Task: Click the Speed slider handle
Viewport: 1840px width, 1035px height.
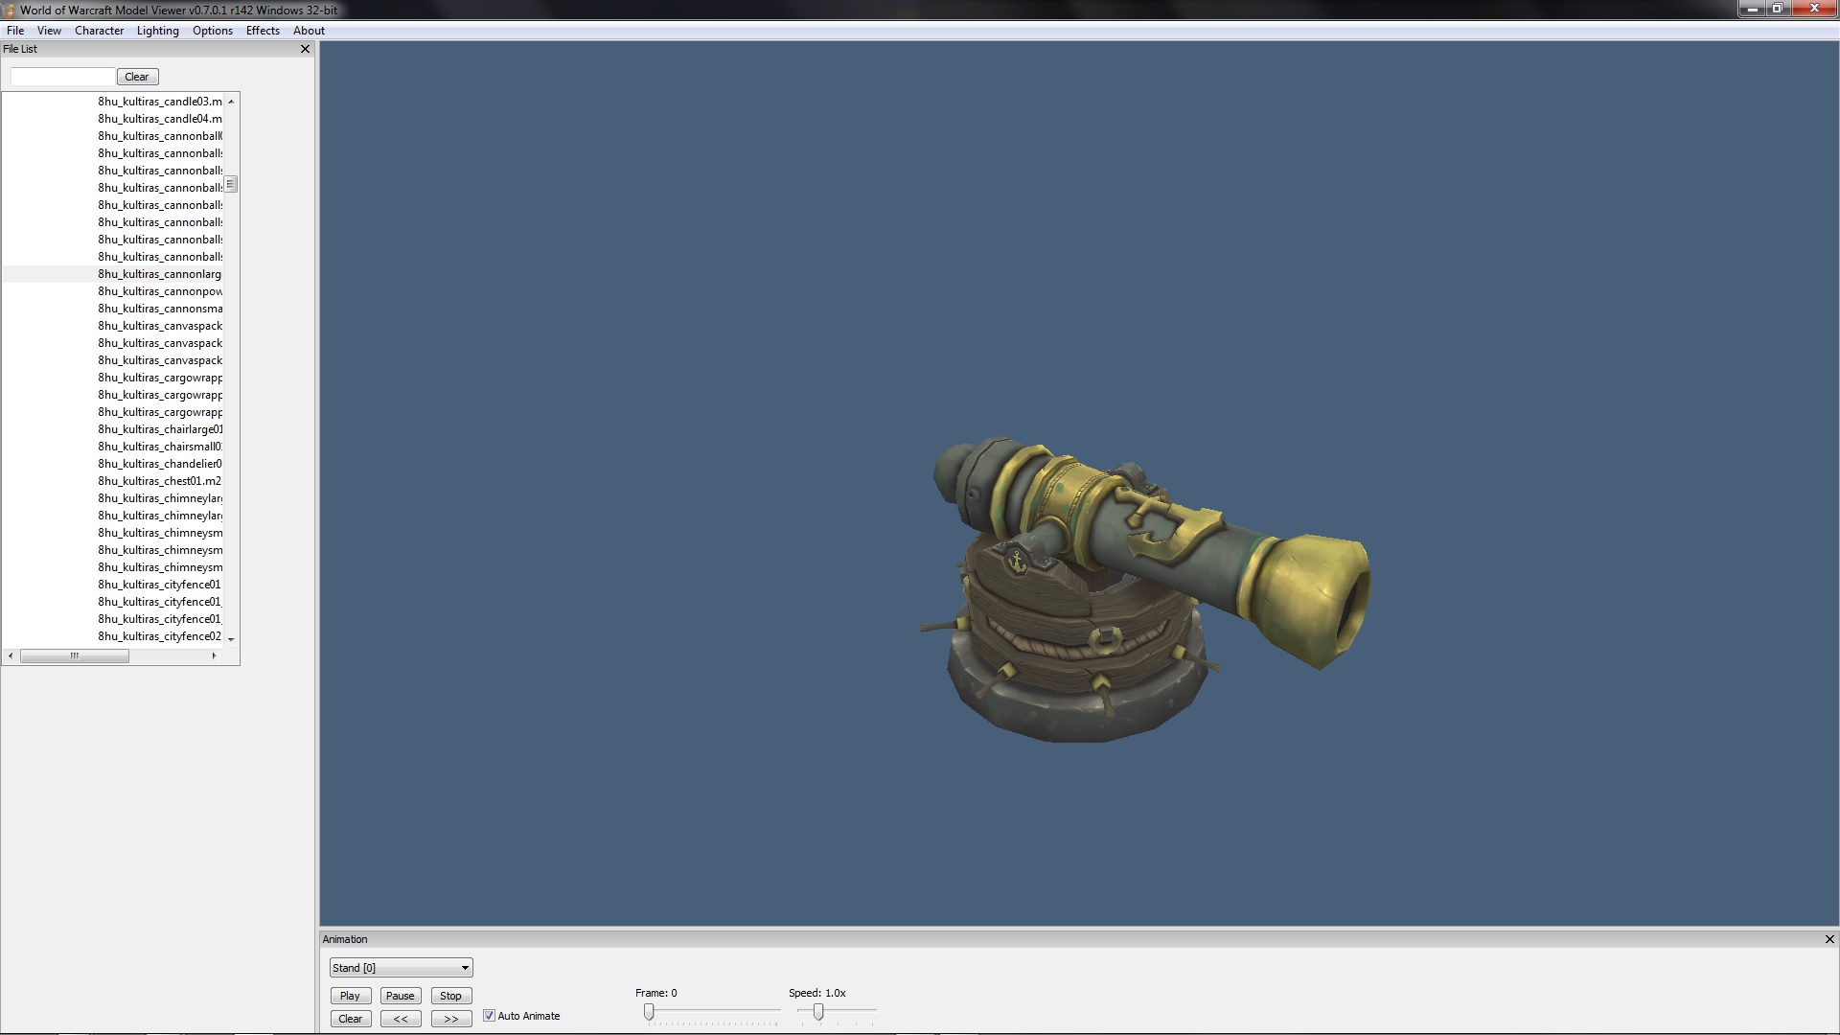Action: pos(818,1012)
